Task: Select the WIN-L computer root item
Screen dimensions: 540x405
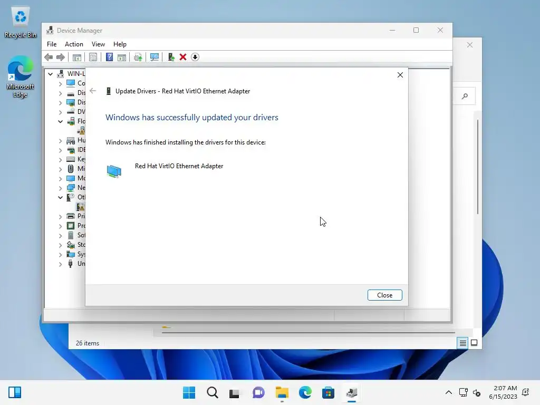Action: [71, 74]
